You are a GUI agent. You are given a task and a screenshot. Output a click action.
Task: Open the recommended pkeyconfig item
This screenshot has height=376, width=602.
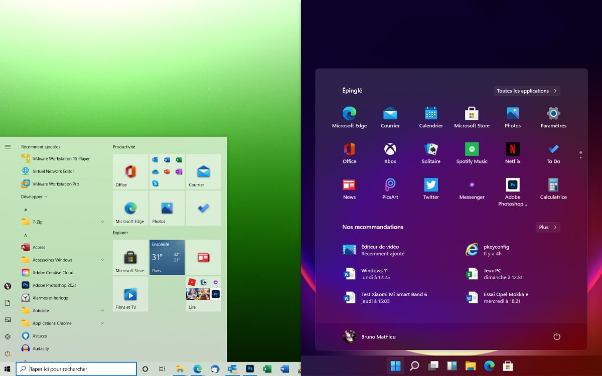(488, 250)
